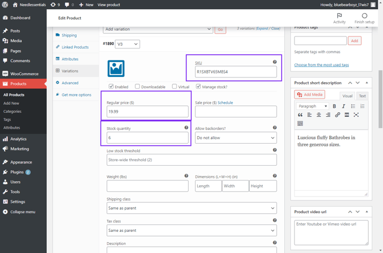Apply bulleted list formatting
This screenshot has height=253, width=383.
point(353,107)
